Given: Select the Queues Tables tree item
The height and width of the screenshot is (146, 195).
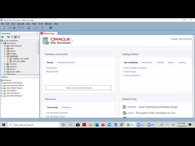Looking at the screenshot, I should pyautogui.click(x=15, y=72).
